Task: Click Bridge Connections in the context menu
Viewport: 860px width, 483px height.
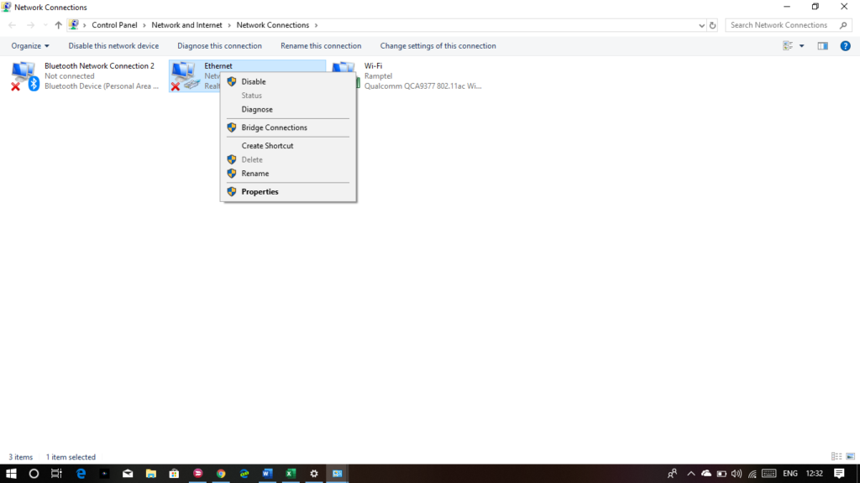Action: pos(274,127)
